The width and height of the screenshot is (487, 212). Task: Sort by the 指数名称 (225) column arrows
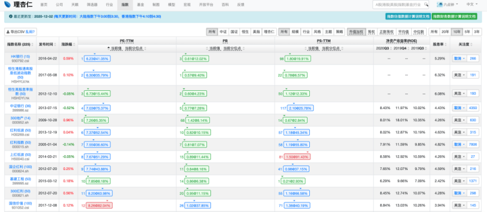33,44
